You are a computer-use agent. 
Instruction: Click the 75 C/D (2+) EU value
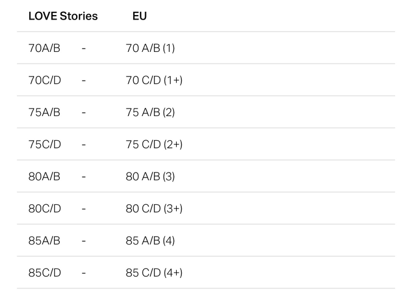[x=154, y=145]
